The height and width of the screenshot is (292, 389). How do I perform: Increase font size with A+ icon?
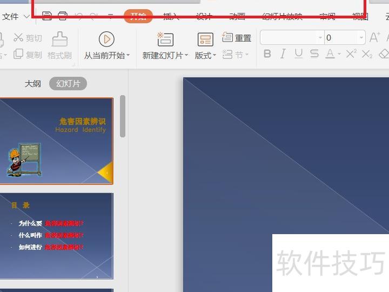tap(374, 38)
